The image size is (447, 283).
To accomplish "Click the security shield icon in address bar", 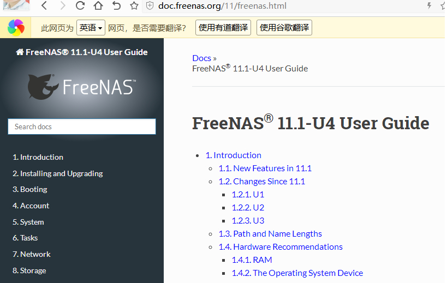I will point(150,5).
